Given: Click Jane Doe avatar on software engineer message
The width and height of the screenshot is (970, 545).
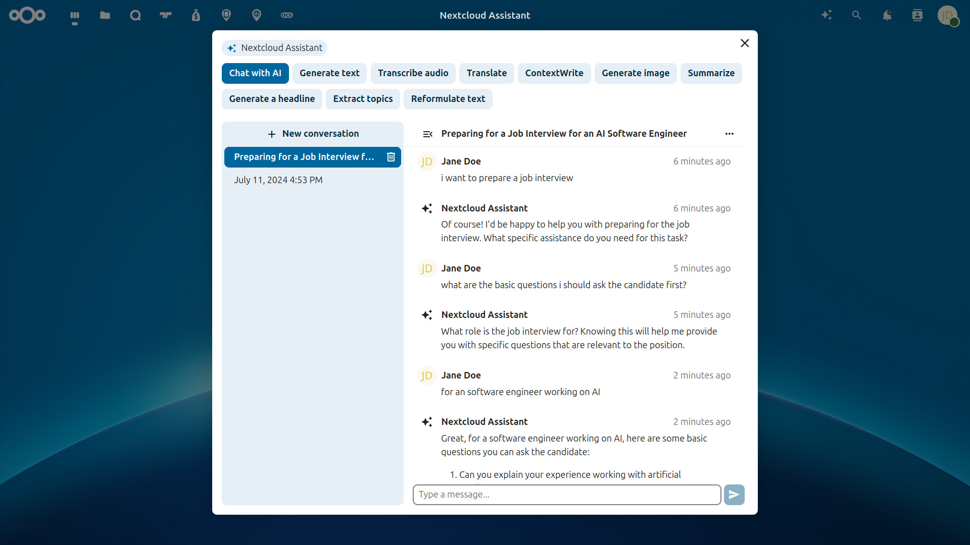Looking at the screenshot, I should click(x=427, y=375).
